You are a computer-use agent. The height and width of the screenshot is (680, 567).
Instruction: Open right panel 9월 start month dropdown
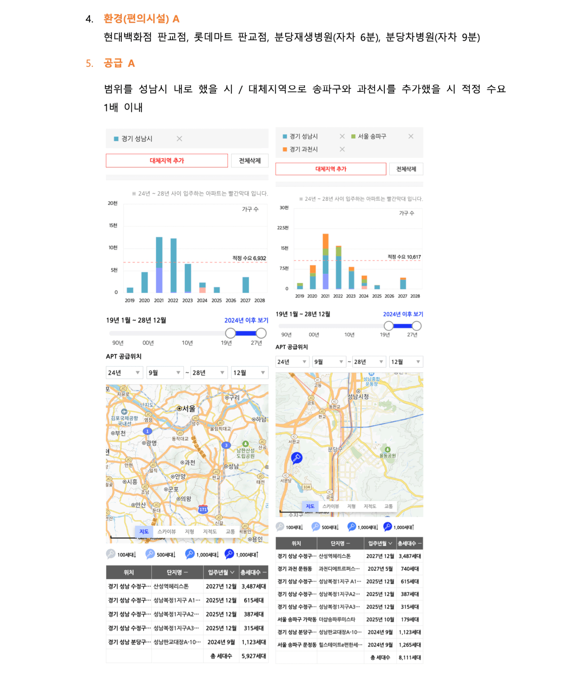point(329,362)
